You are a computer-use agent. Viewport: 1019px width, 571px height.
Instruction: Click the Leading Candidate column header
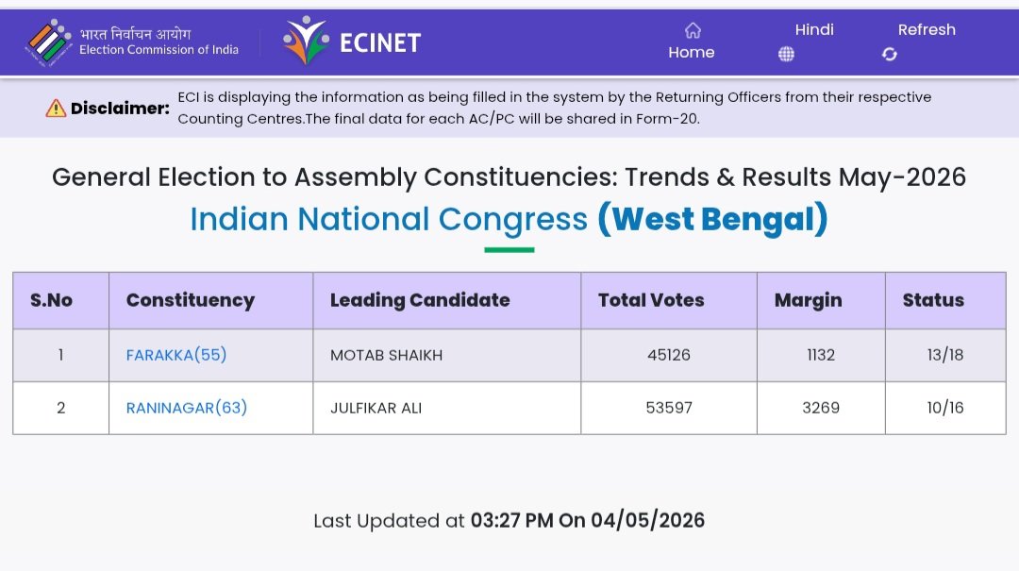(420, 300)
